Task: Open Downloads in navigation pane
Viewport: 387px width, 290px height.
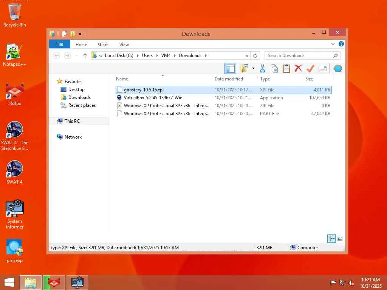Action: [79, 97]
